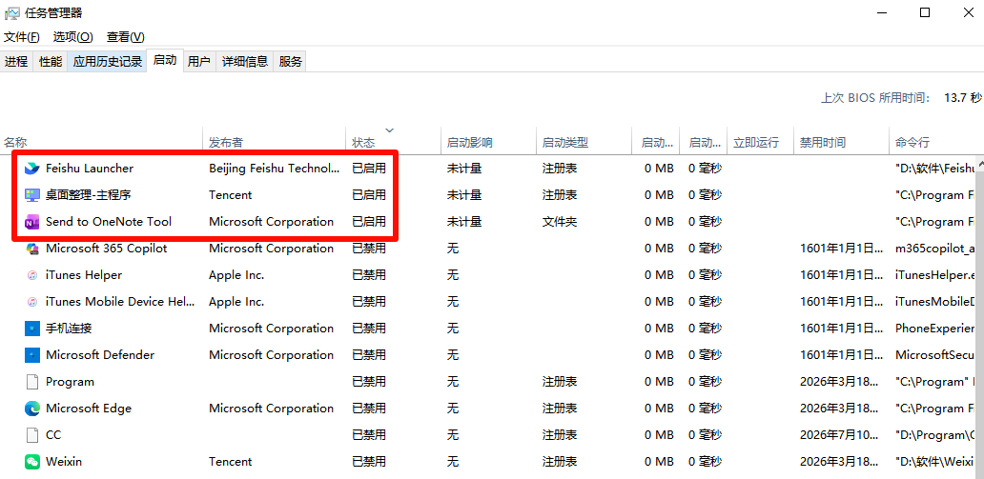Click the CC file icon
The height and width of the screenshot is (479, 984).
(32, 434)
